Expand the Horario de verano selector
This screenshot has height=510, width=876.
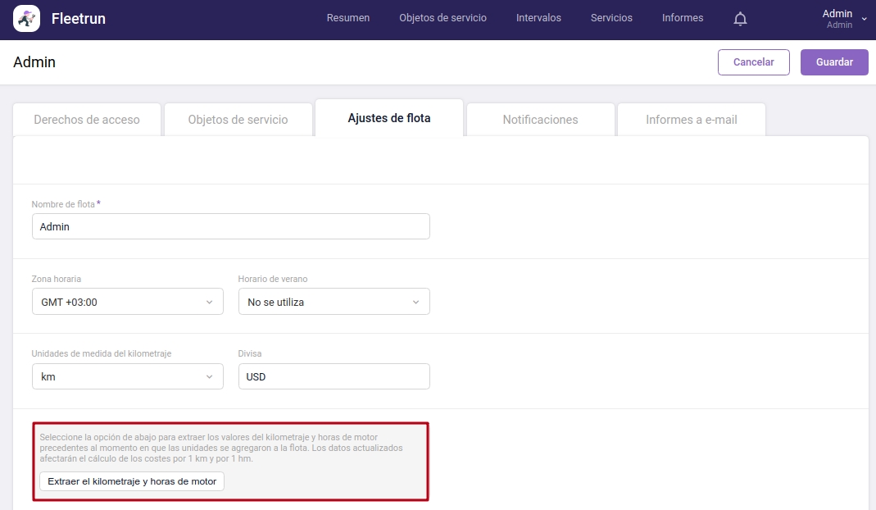pos(334,301)
